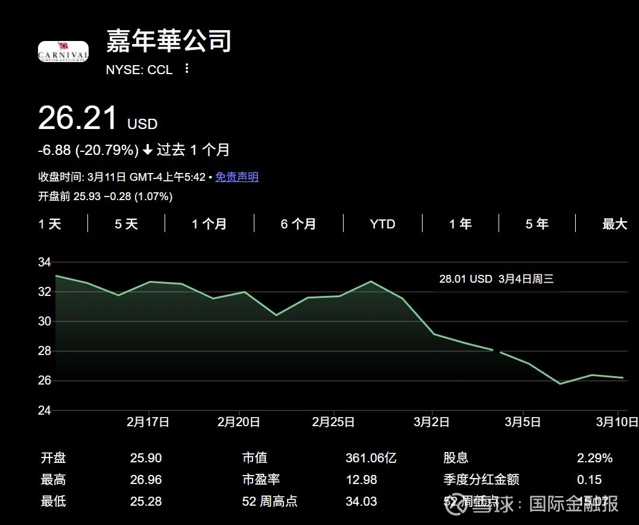Screen dimensions: 639x525
Task: Select the 5 天 time range tab
Action: tap(127, 224)
